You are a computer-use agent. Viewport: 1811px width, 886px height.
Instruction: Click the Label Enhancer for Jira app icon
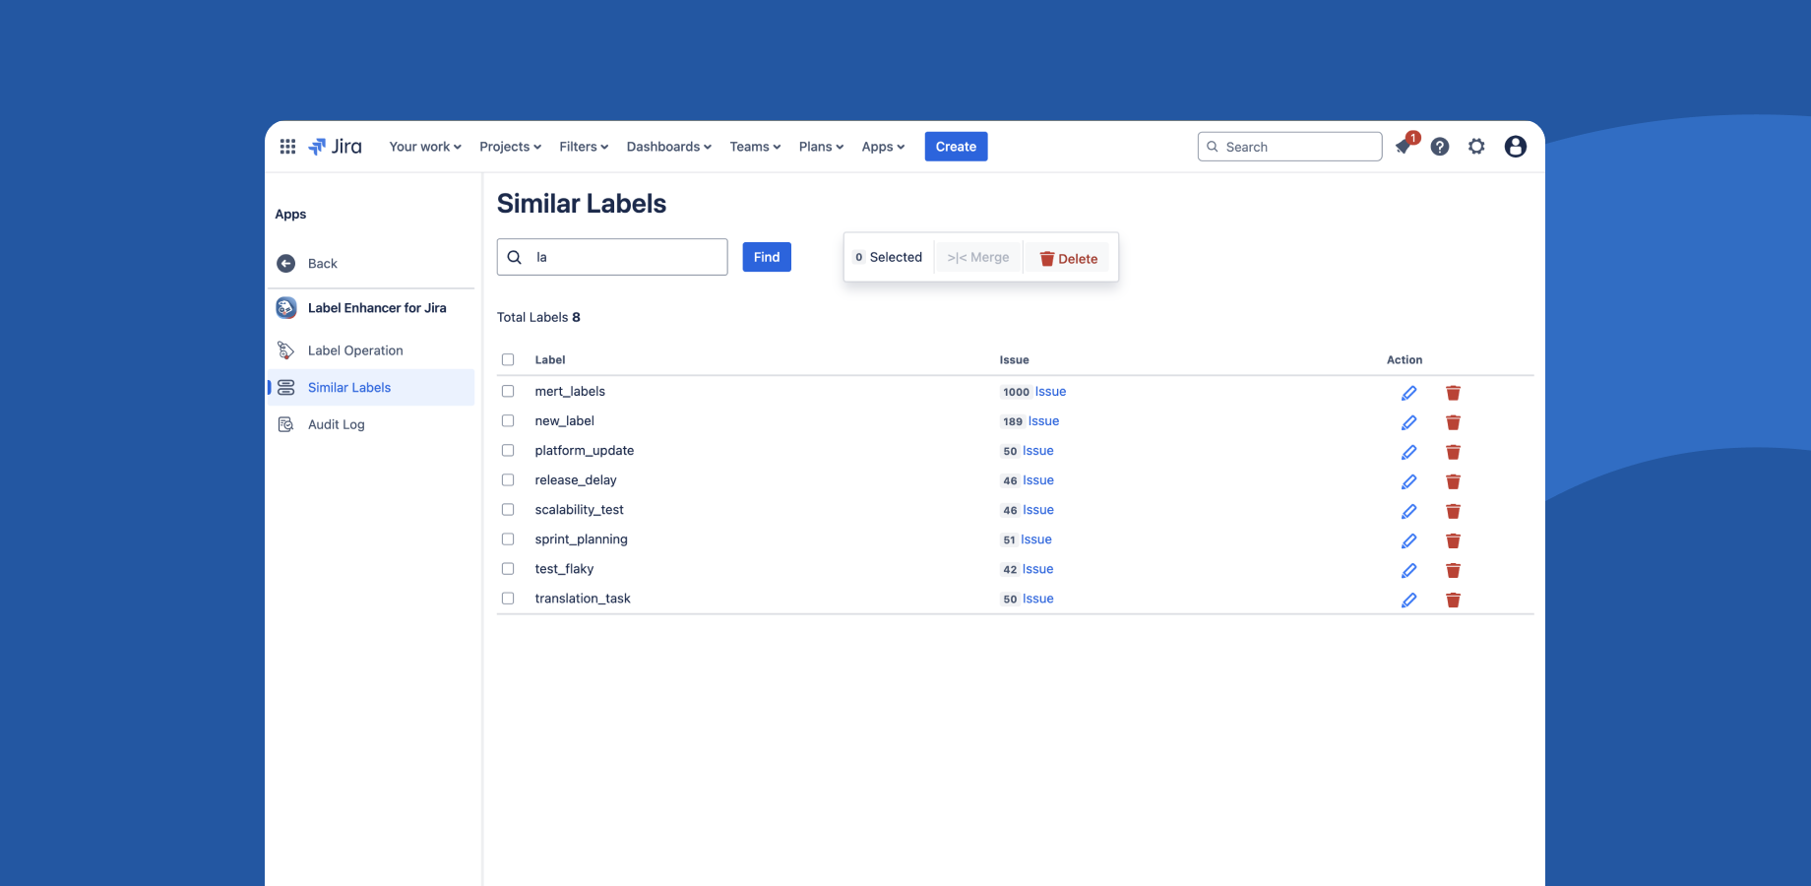click(286, 308)
